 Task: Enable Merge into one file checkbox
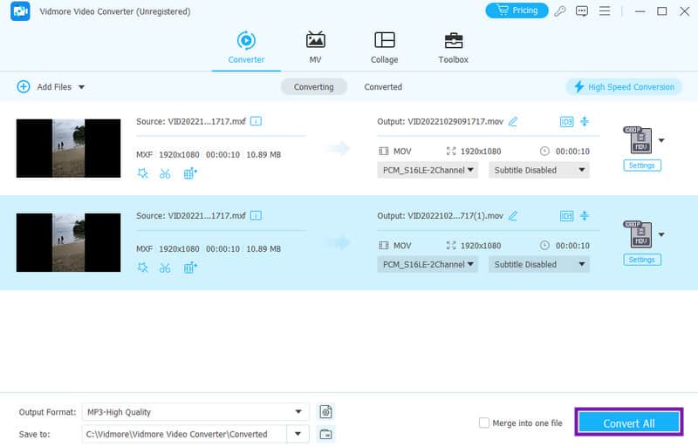(484, 423)
